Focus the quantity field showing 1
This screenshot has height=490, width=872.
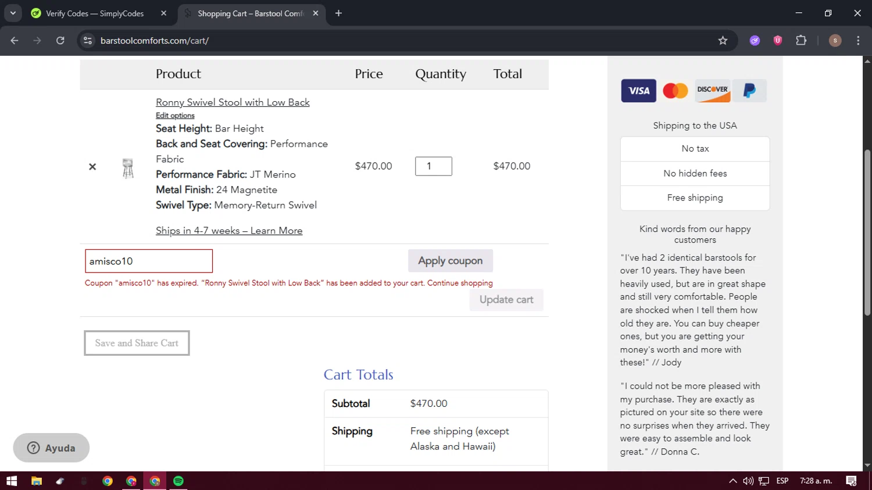(x=434, y=166)
